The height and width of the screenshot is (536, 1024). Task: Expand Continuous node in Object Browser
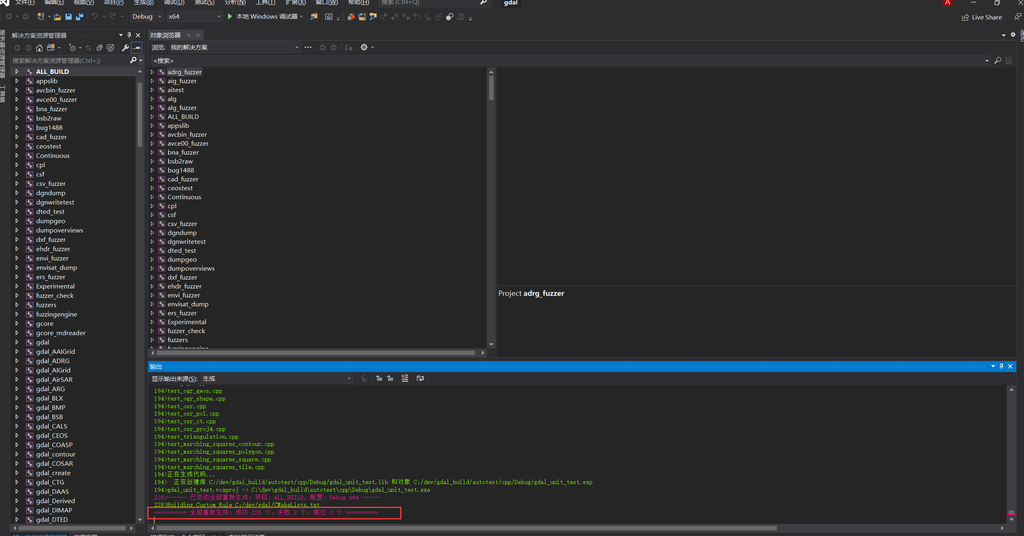coord(153,197)
